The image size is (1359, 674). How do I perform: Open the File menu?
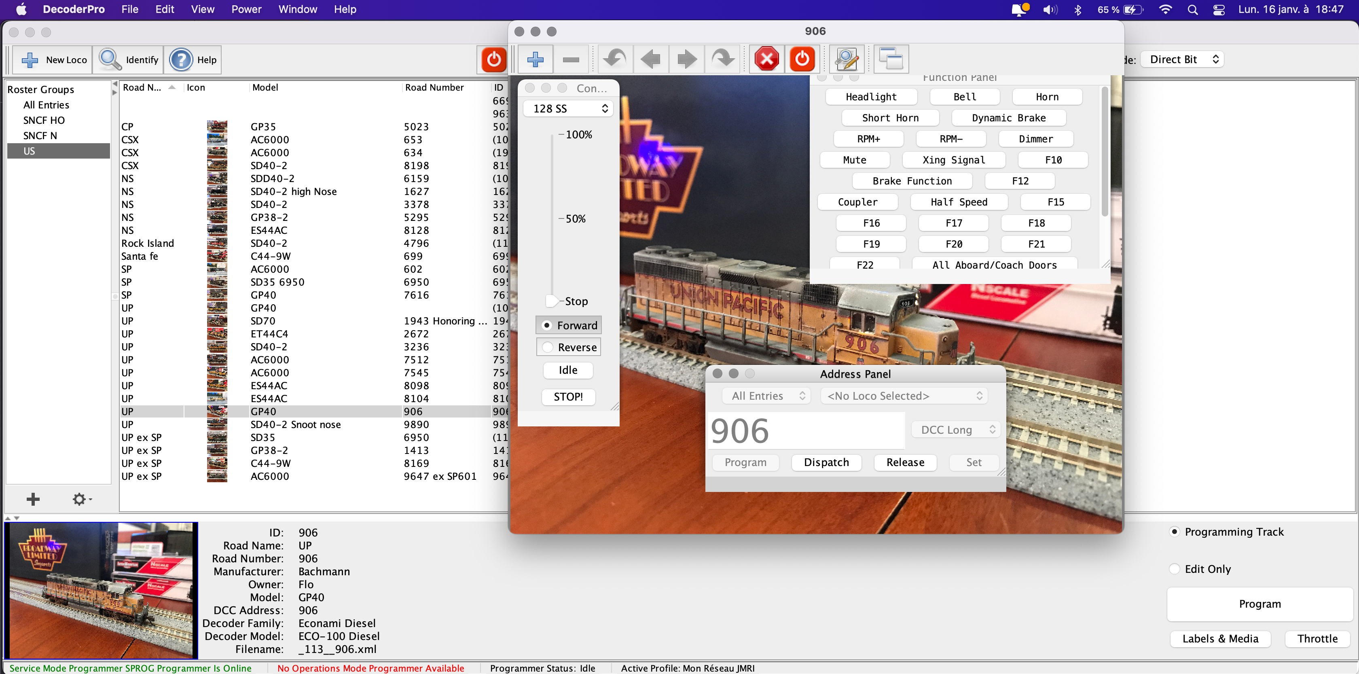pyautogui.click(x=129, y=9)
